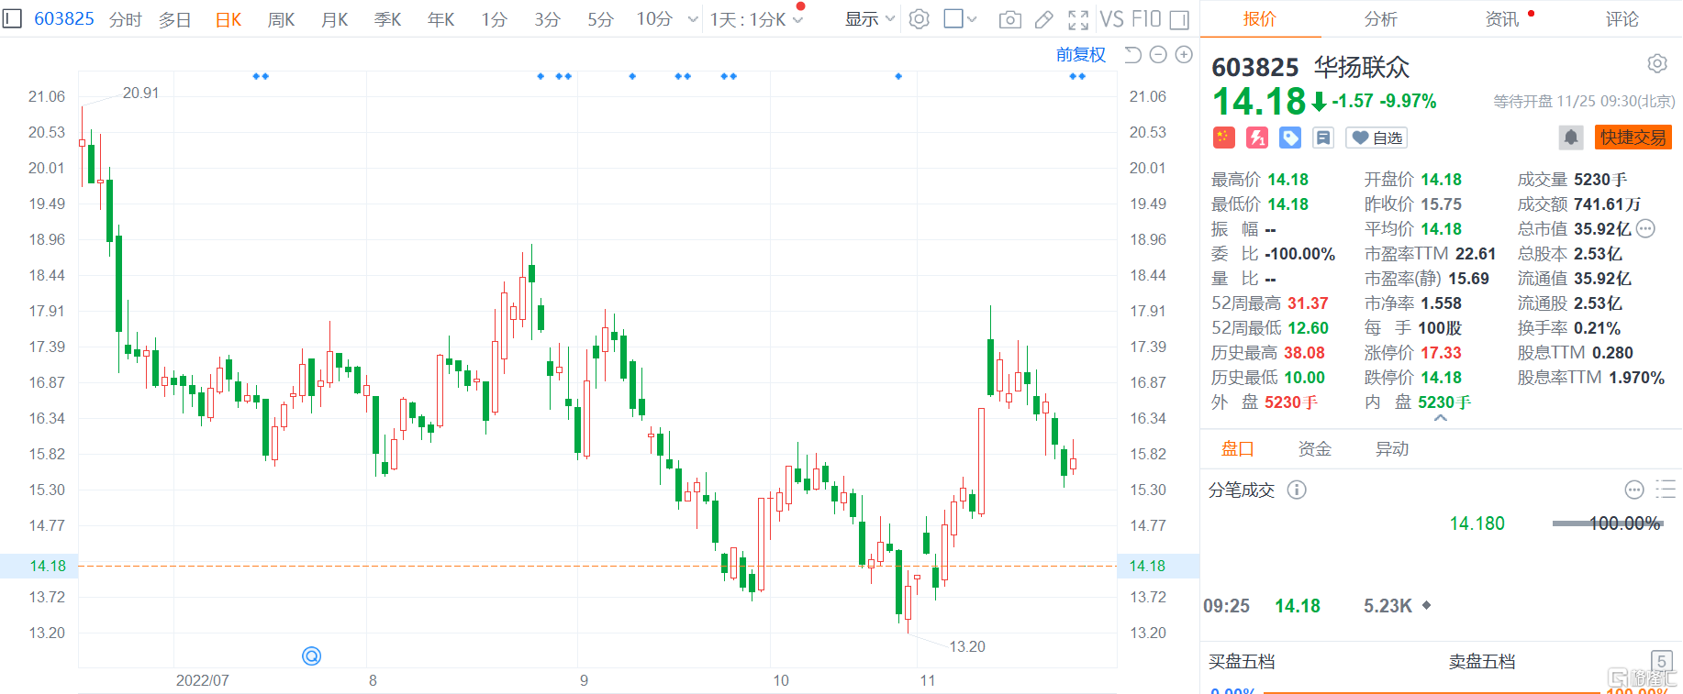Image resolution: width=1683 pixels, height=694 pixels.
Task: Take a chart snapshot with camera icon
Action: (x=1009, y=19)
